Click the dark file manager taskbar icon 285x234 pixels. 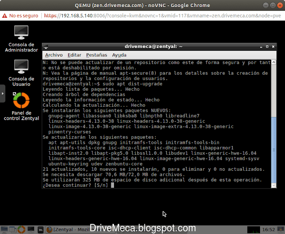41,230
